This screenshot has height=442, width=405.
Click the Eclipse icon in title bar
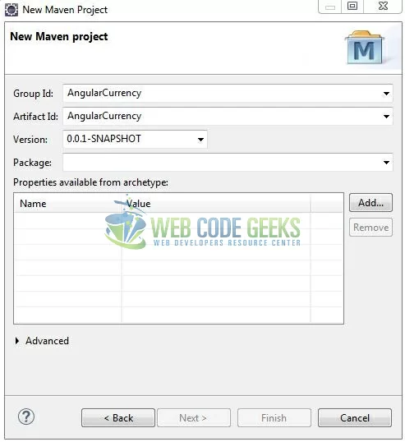pos(12,10)
